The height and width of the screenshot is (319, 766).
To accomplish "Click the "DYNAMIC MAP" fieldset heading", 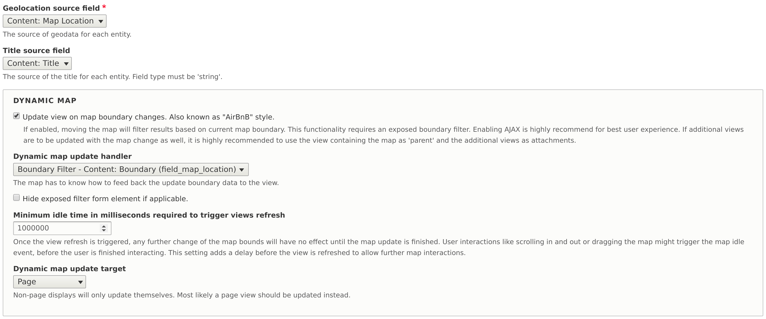I will pos(45,101).
